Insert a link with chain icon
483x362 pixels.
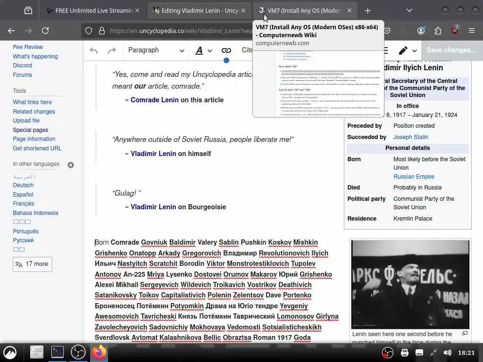[226, 50]
